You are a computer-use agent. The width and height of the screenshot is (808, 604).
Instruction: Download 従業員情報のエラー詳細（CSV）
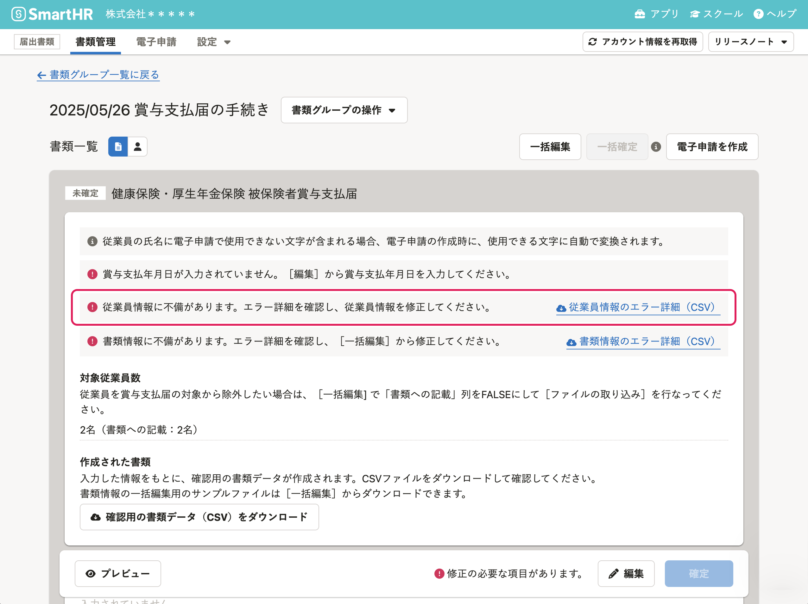tap(638, 307)
